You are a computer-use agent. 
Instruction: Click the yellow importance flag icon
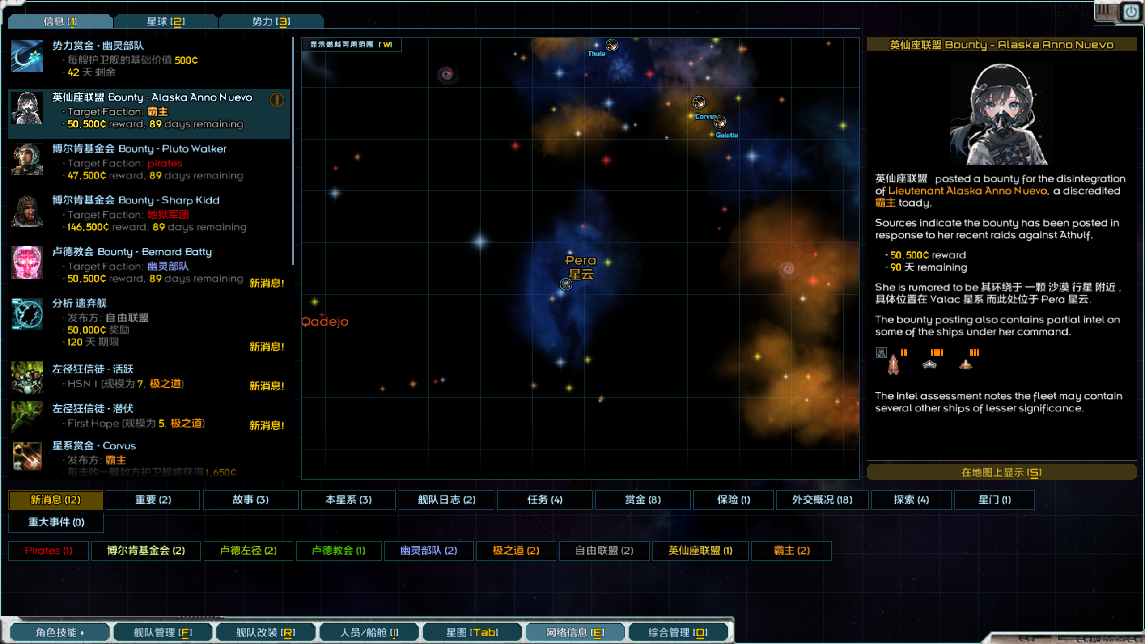277,99
